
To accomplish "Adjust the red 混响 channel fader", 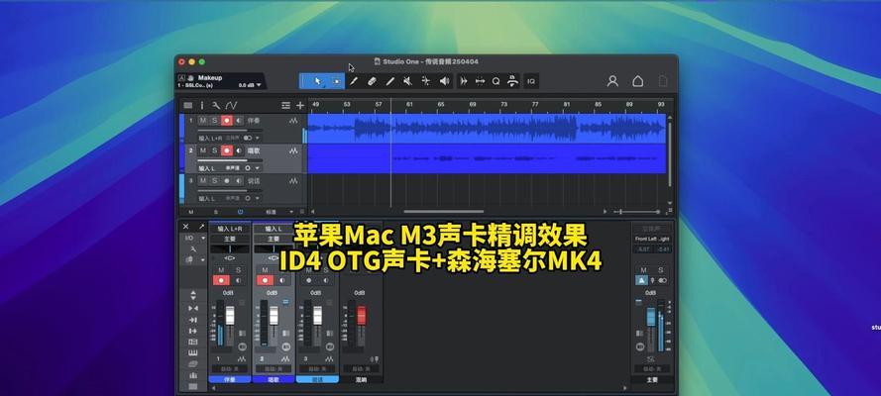I will pos(362,315).
